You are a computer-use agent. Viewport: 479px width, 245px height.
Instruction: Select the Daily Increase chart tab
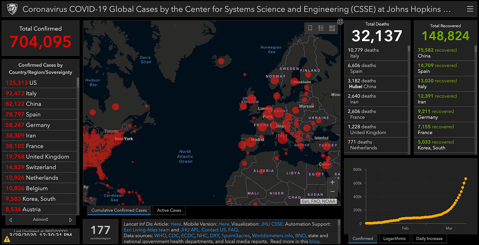point(429,238)
